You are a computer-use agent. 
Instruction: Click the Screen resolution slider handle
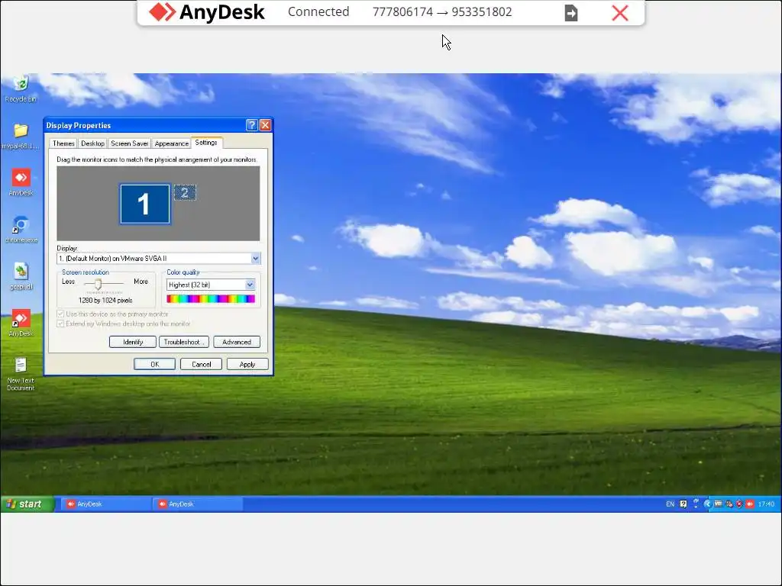[99, 285]
